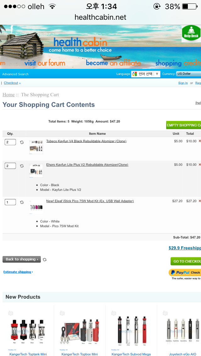
Task: Refresh quantity for Tobeco Kayfun V4 item
Action: [x=22, y=142]
